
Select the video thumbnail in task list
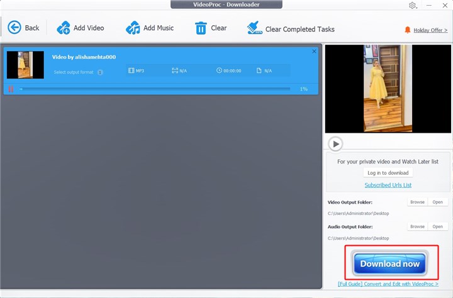25,65
